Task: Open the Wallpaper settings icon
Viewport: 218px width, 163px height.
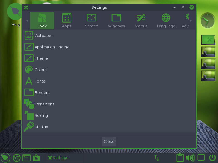Action: (x=29, y=36)
